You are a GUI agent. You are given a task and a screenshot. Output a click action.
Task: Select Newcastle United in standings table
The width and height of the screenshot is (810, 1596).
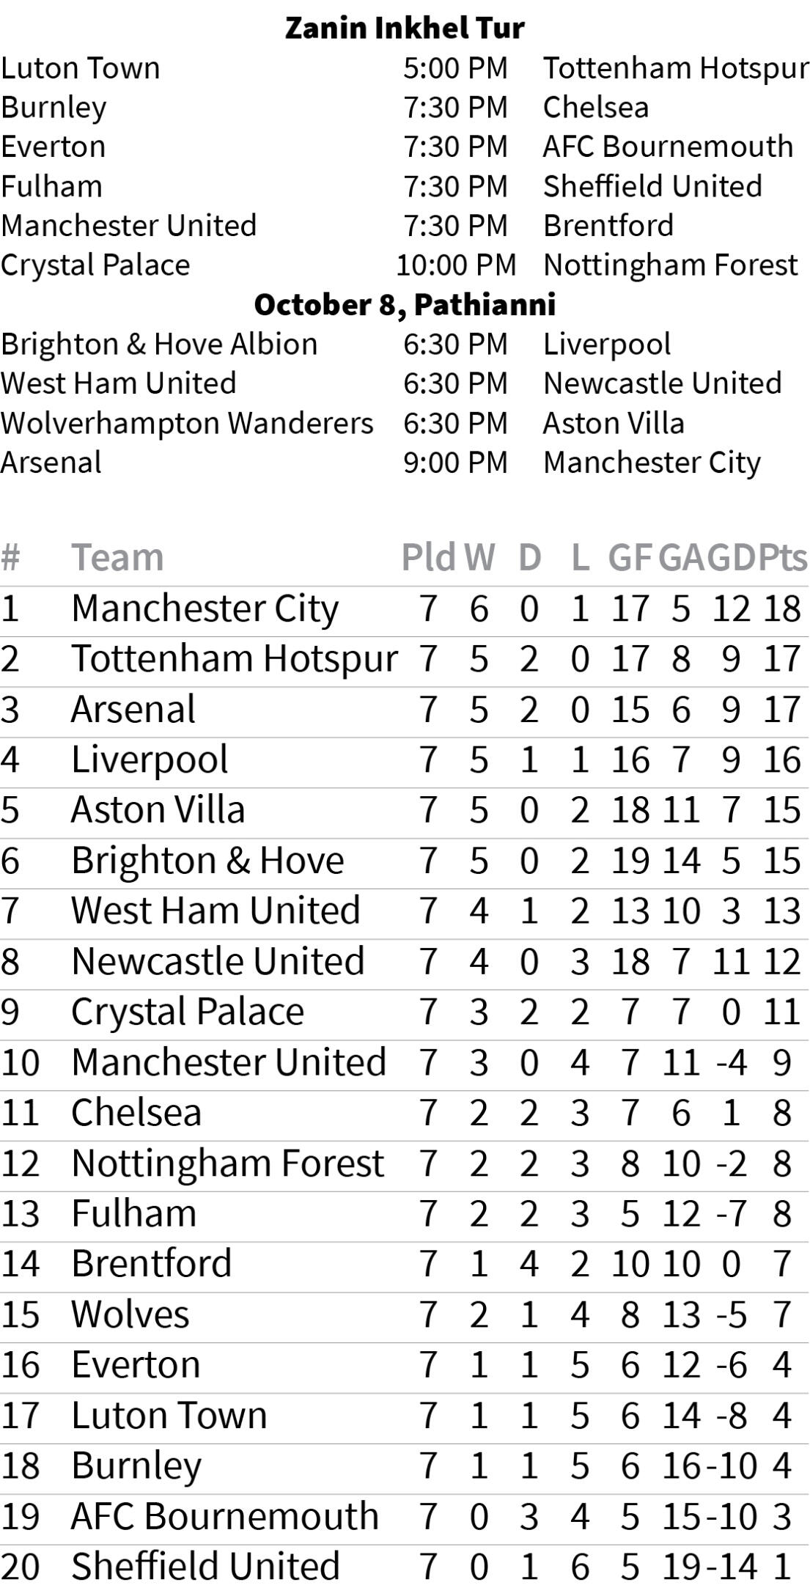(x=218, y=962)
